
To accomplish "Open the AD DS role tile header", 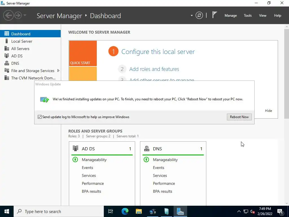I will point(102,149).
